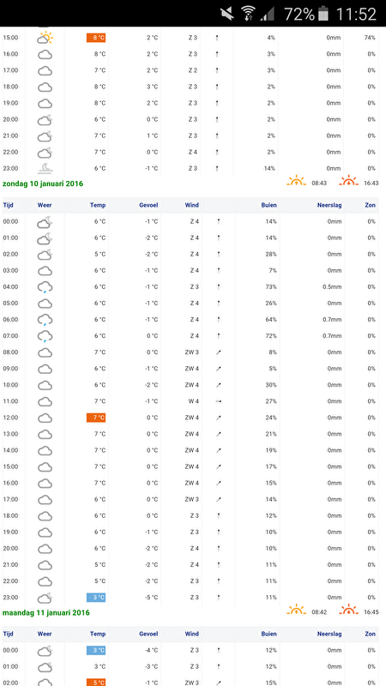
Task: Tap the partly sunny icon at 15:00
Action: (x=45, y=38)
